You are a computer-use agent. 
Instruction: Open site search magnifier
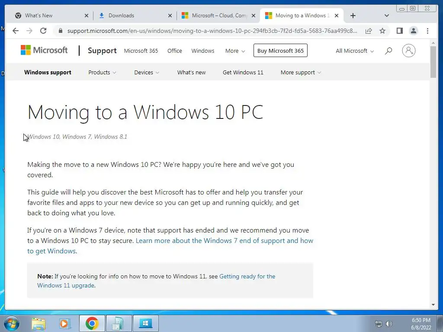(x=388, y=51)
